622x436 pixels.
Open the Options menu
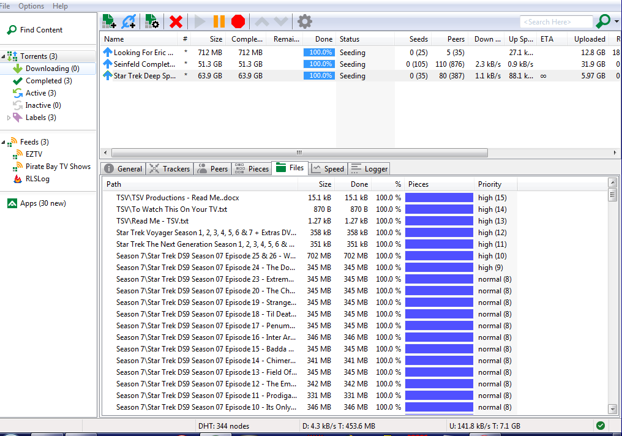[x=31, y=6]
